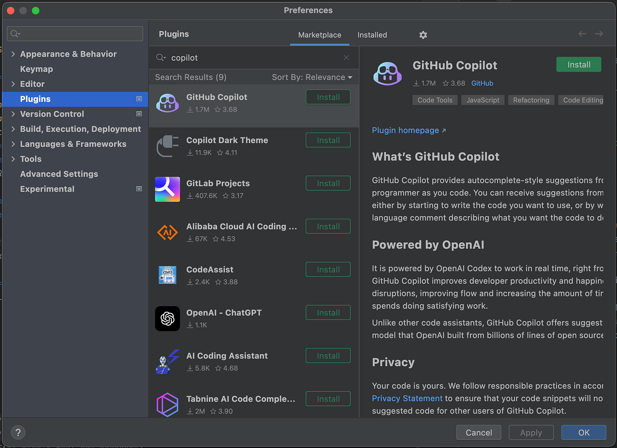617x448 pixels.
Task: Select the OpenAI - ChatGPT plugin icon
Action: [x=167, y=318]
